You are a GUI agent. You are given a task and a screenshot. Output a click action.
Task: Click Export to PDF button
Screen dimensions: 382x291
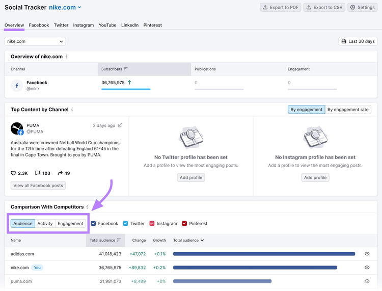click(x=281, y=7)
